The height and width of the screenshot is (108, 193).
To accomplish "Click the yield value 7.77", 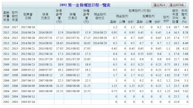I will (185, 38).
